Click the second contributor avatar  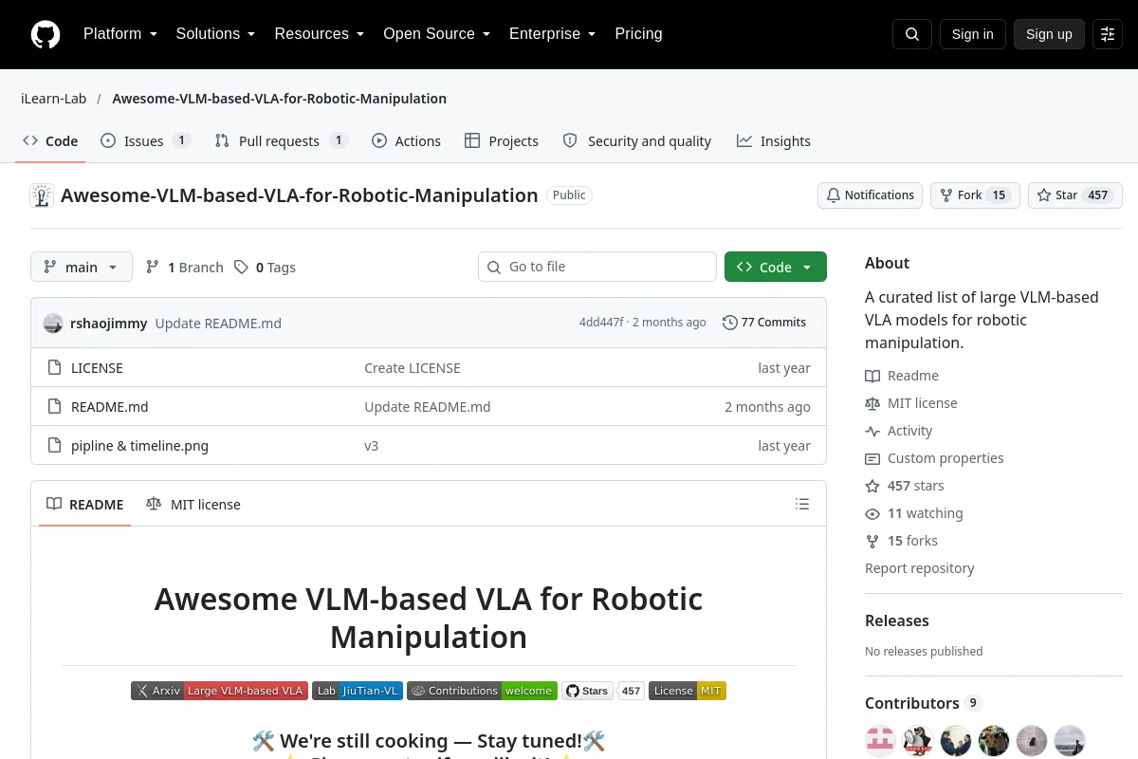point(918,741)
